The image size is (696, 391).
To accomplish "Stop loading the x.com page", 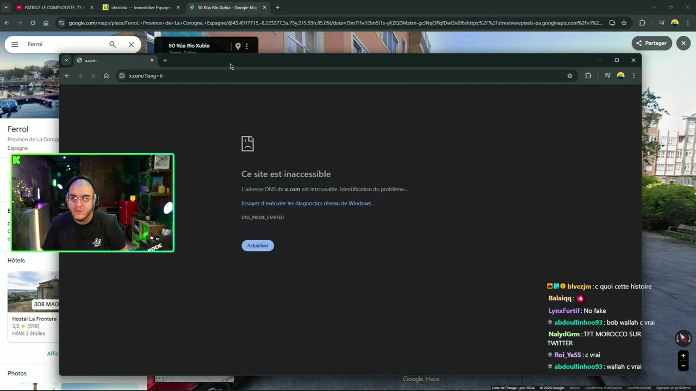I will [x=93, y=75].
